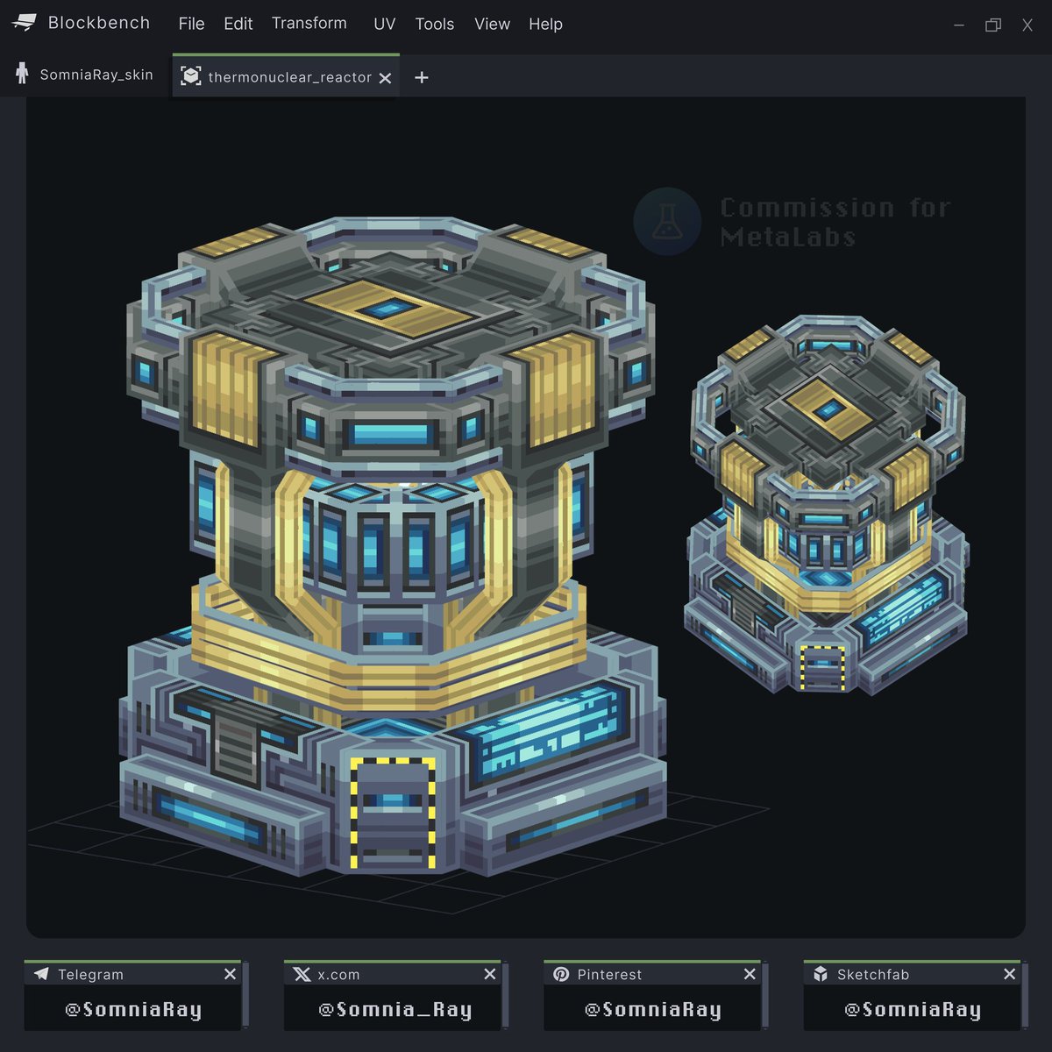Click the Sketchfab card title
This screenshot has height=1052, width=1052.
click(873, 974)
